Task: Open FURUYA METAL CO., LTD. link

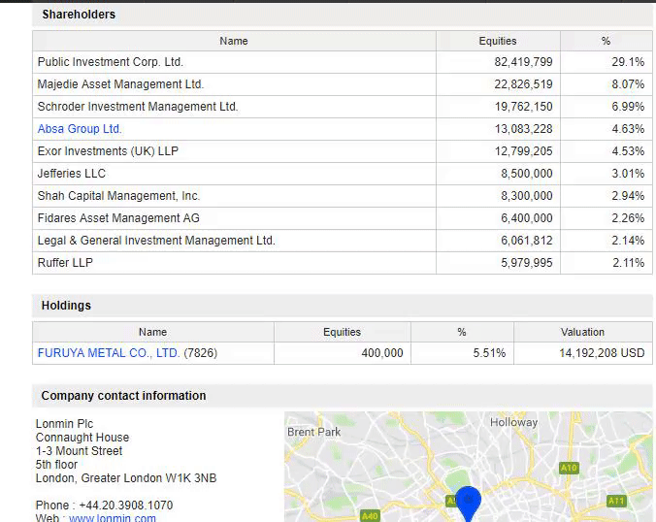Action: (x=109, y=353)
